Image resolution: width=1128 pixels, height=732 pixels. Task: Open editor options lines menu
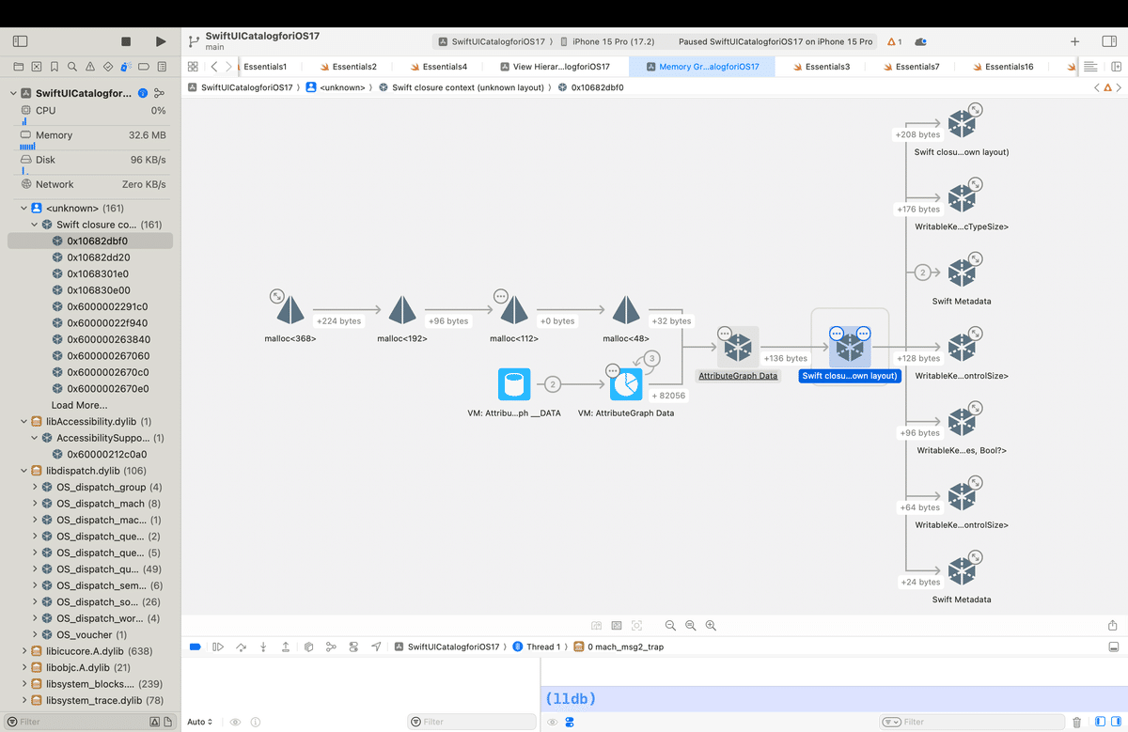[1090, 67]
